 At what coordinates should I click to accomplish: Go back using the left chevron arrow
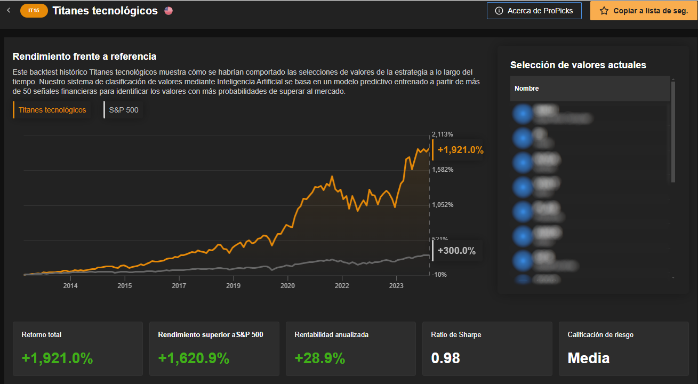point(9,10)
